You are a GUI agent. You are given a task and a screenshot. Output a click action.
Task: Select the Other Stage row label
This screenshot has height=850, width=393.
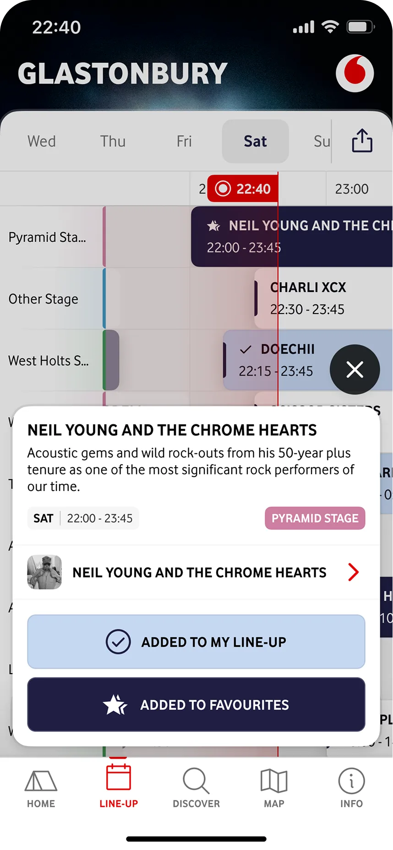click(x=44, y=299)
